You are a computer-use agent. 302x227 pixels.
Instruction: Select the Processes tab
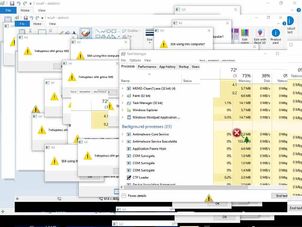click(x=128, y=67)
